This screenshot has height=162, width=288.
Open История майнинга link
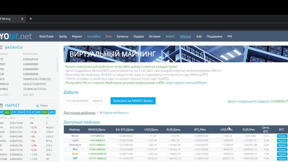click(114, 112)
